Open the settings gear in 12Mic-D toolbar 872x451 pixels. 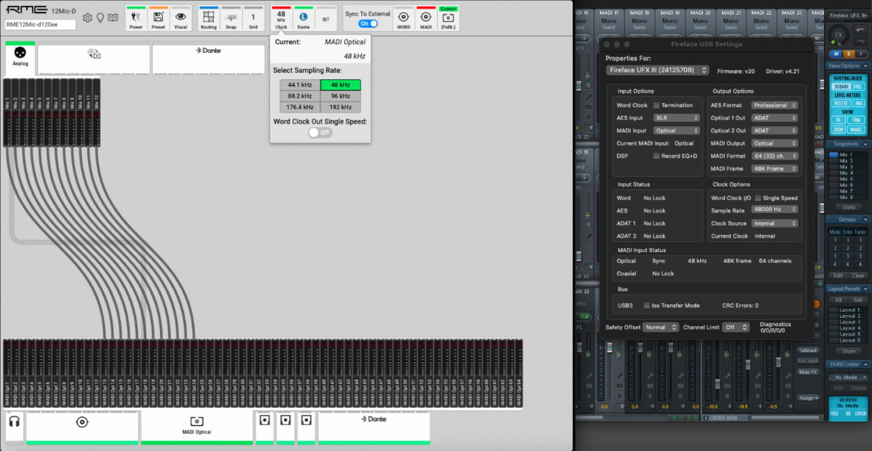pyautogui.click(x=88, y=18)
